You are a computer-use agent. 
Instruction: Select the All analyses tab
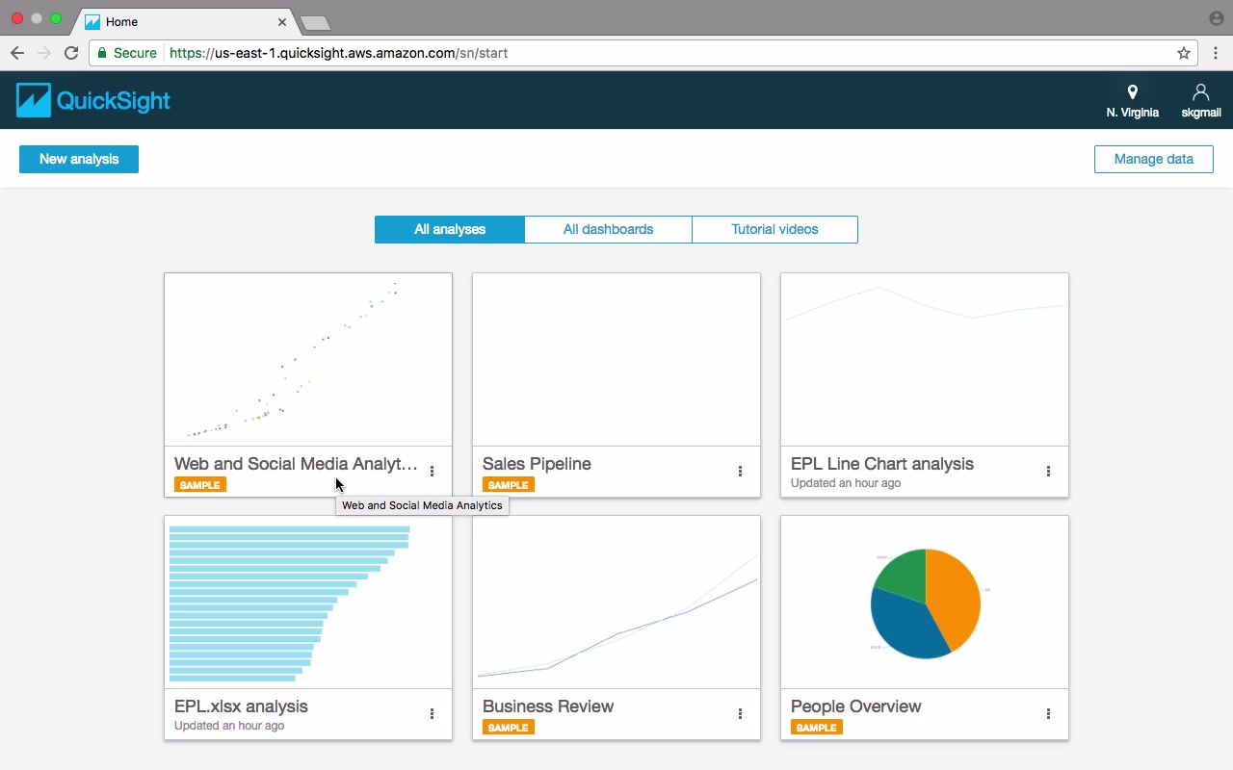point(450,229)
